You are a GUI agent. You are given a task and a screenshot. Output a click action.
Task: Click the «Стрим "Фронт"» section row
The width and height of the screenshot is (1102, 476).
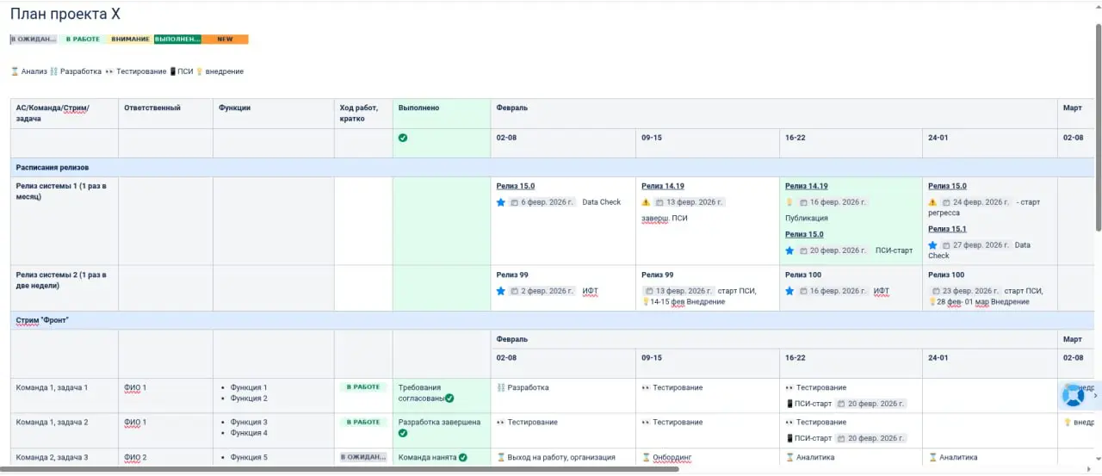pos(551,320)
